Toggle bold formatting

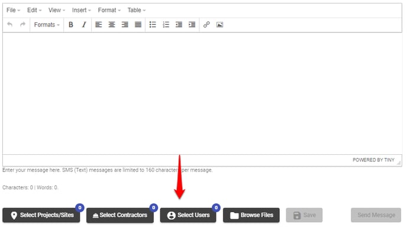coord(70,25)
